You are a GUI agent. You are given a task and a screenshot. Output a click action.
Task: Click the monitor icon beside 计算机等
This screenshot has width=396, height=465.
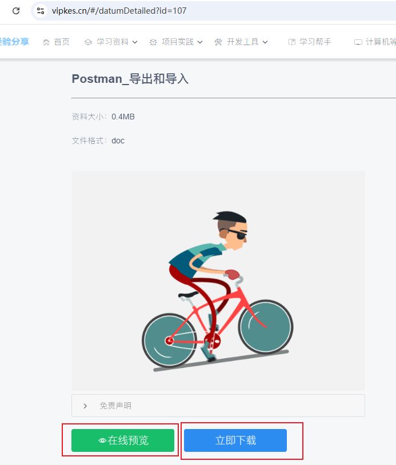358,42
